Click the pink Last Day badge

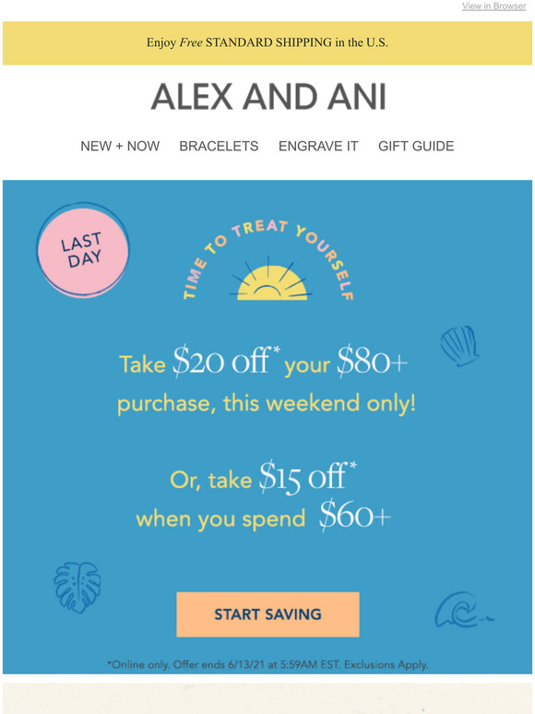tap(83, 250)
